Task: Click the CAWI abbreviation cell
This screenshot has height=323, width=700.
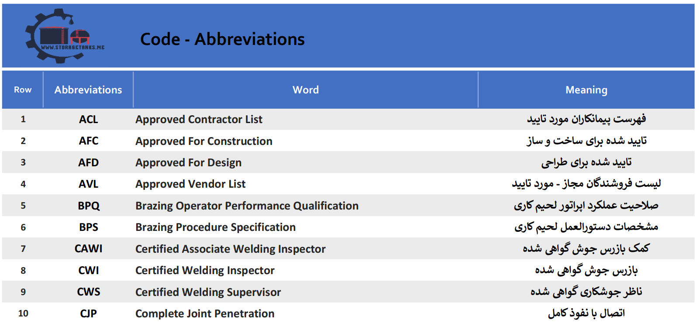Action: click(89, 249)
